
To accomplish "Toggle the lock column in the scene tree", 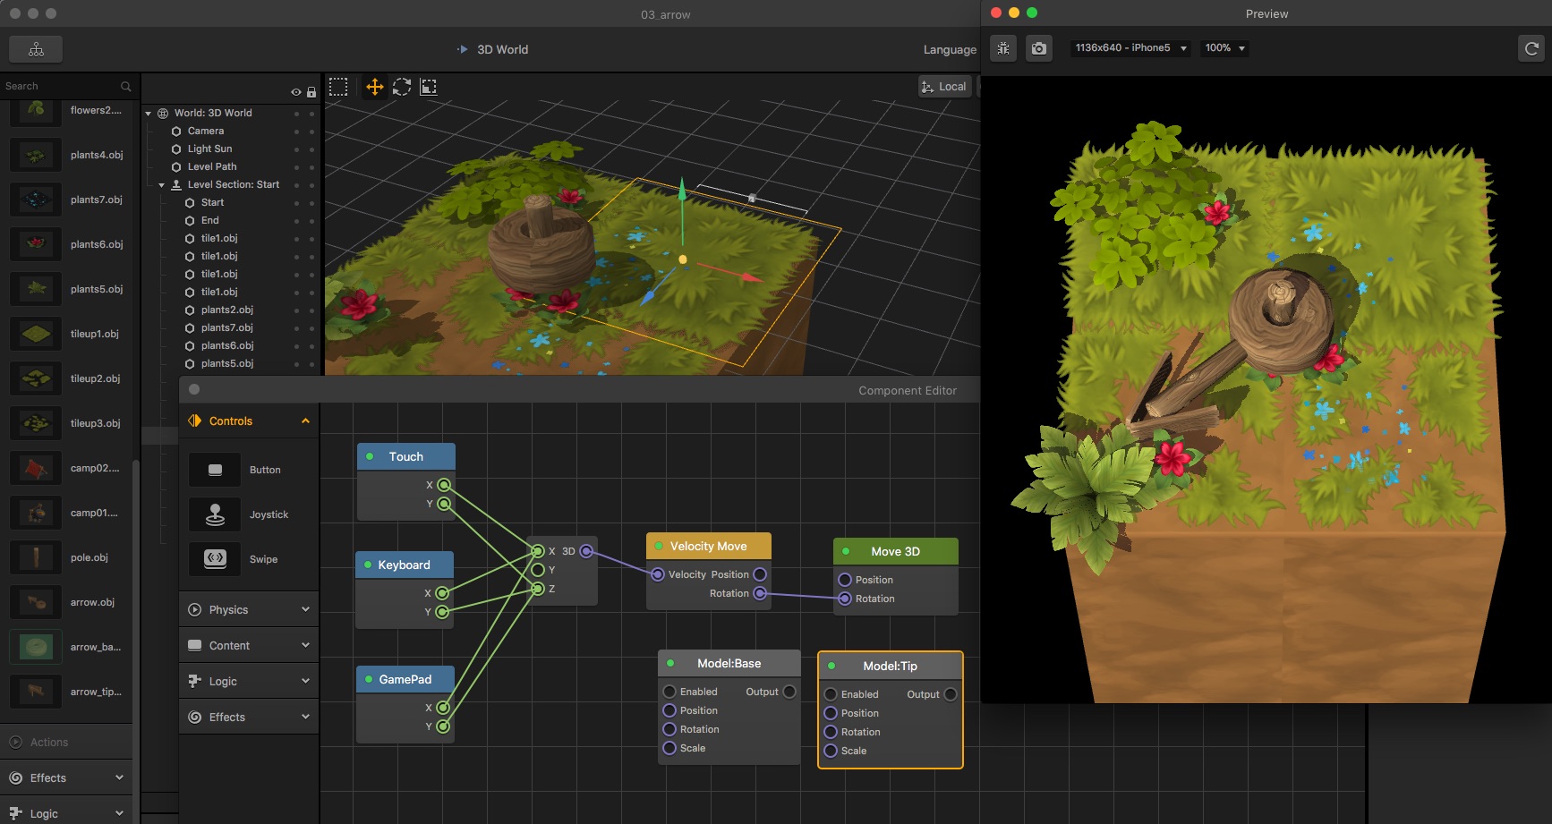I will click(x=311, y=91).
